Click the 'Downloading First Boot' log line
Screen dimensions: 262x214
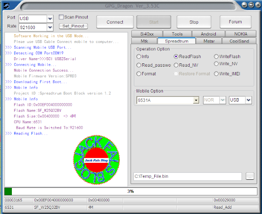click(41, 82)
